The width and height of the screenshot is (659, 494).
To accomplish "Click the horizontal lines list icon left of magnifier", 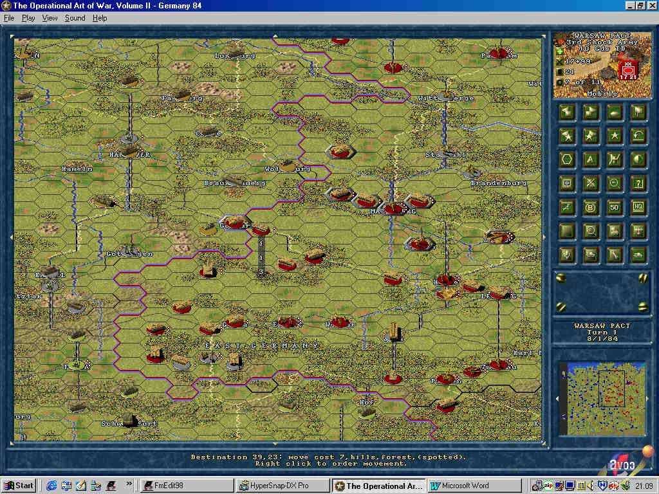I will [566, 232].
